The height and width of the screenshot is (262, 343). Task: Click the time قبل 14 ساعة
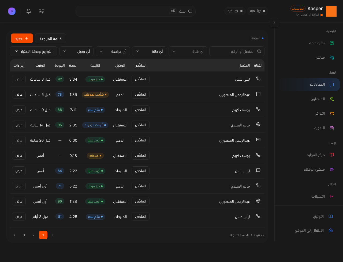tap(40, 125)
